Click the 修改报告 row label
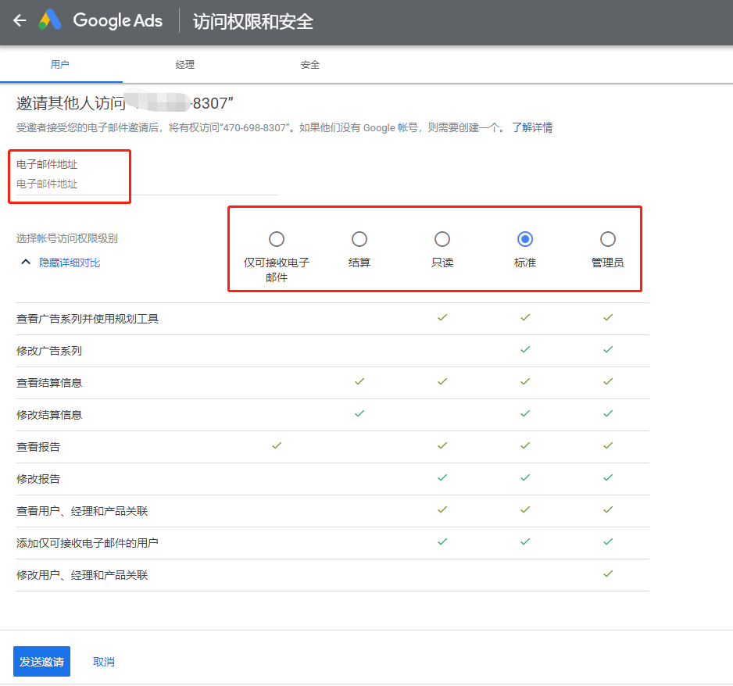 (x=38, y=479)
